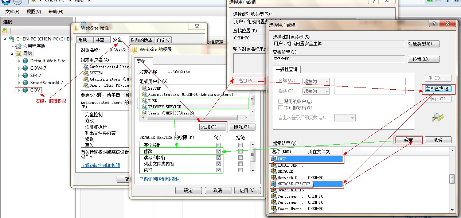The width and height of the screenshot is (461, 218).
Task: Click the 网站 folder icon in tree
Action: click(19, 53)
